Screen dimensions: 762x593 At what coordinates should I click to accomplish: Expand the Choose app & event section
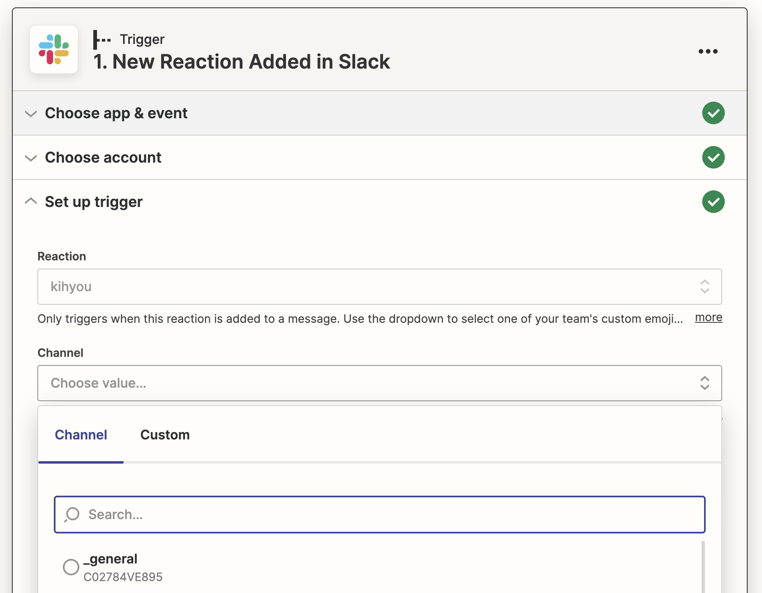380,113
